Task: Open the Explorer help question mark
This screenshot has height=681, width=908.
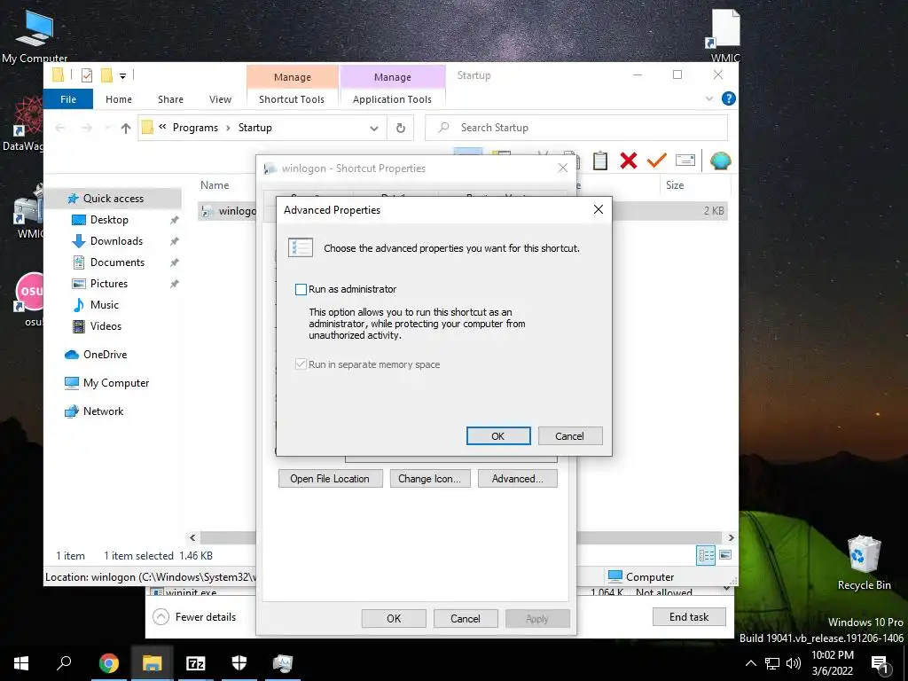Action: pos(729,99)
